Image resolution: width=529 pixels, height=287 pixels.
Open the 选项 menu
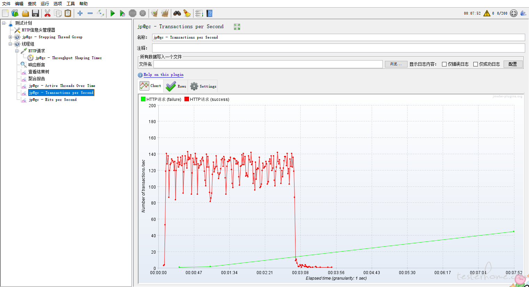(58, 3)
